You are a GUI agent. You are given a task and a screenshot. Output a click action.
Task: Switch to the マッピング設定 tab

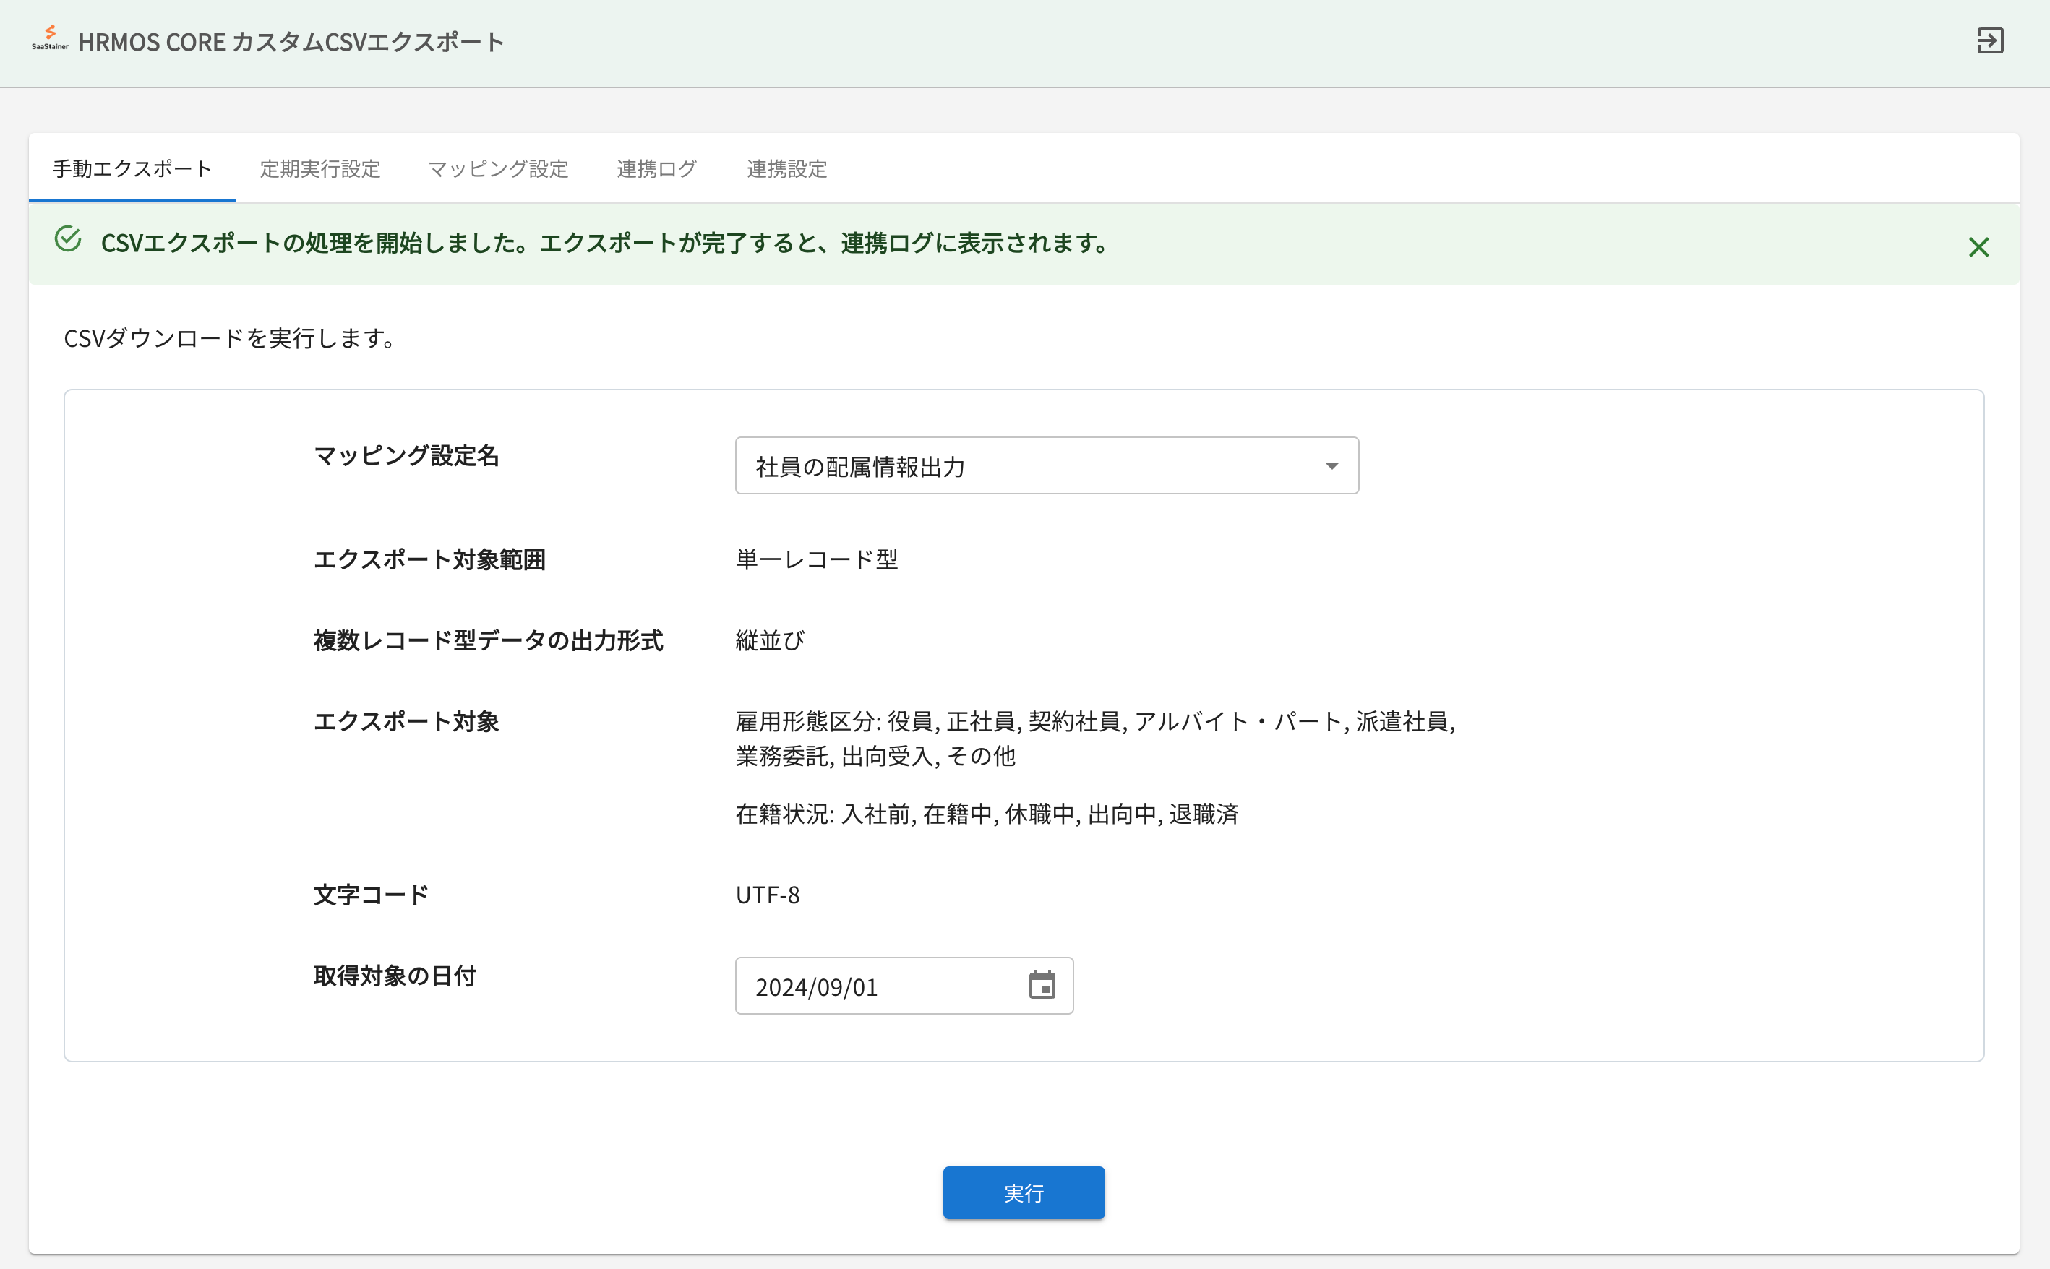tap(499, 168)
